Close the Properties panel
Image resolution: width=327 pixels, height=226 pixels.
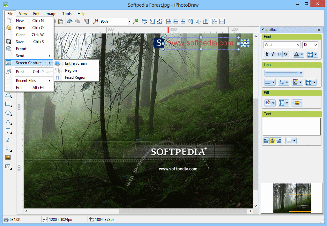coord(319,30)
